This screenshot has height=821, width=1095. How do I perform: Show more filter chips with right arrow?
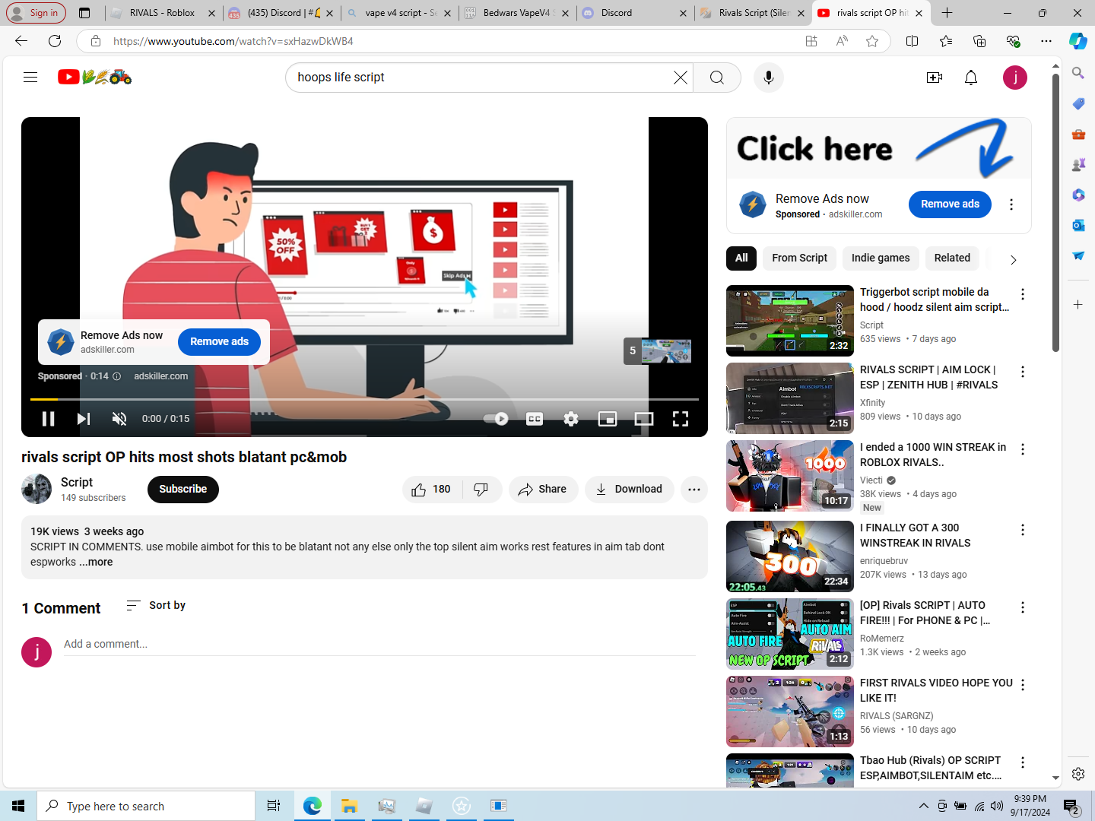[1013, 260]
